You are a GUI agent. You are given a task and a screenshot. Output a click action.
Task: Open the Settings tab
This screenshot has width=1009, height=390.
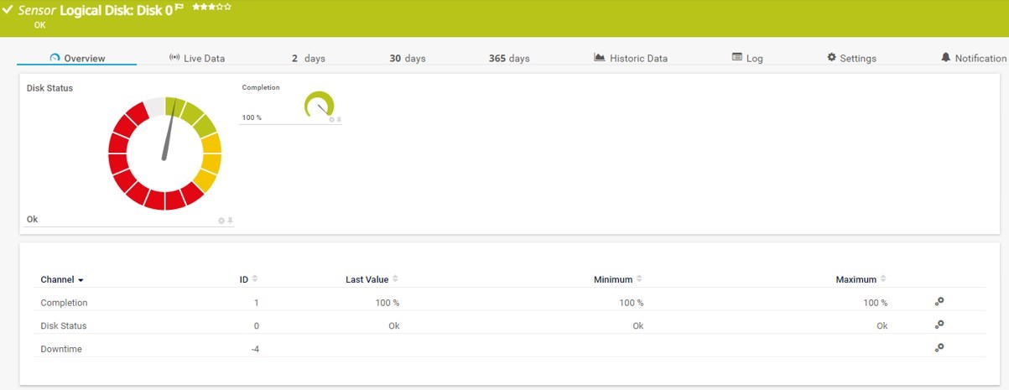[x=851, y=58]
